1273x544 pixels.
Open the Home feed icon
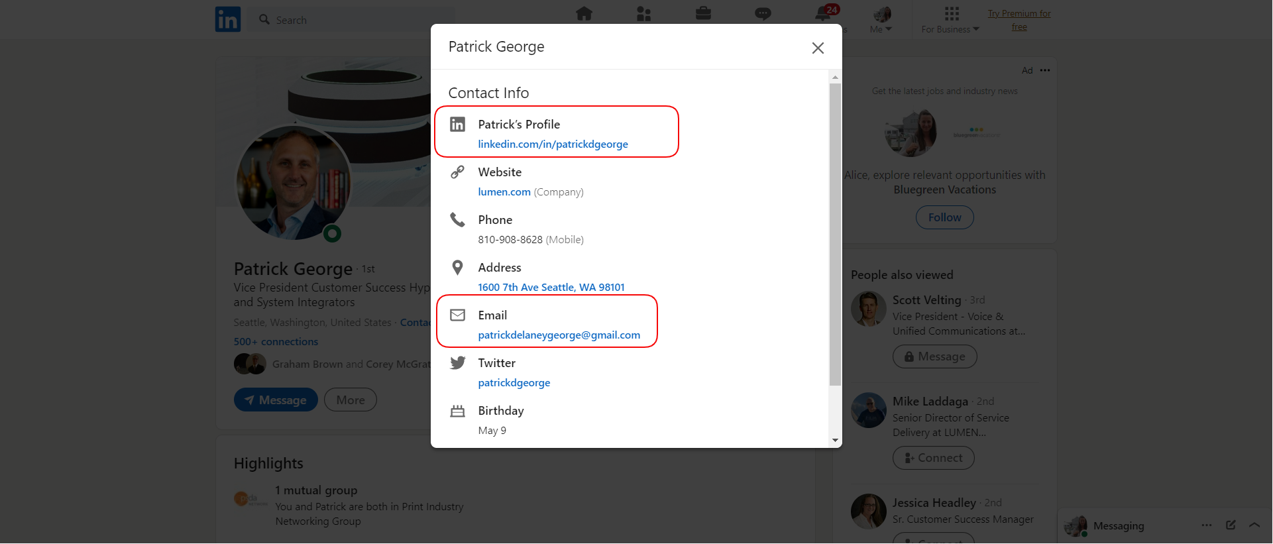tap(584, 14)
